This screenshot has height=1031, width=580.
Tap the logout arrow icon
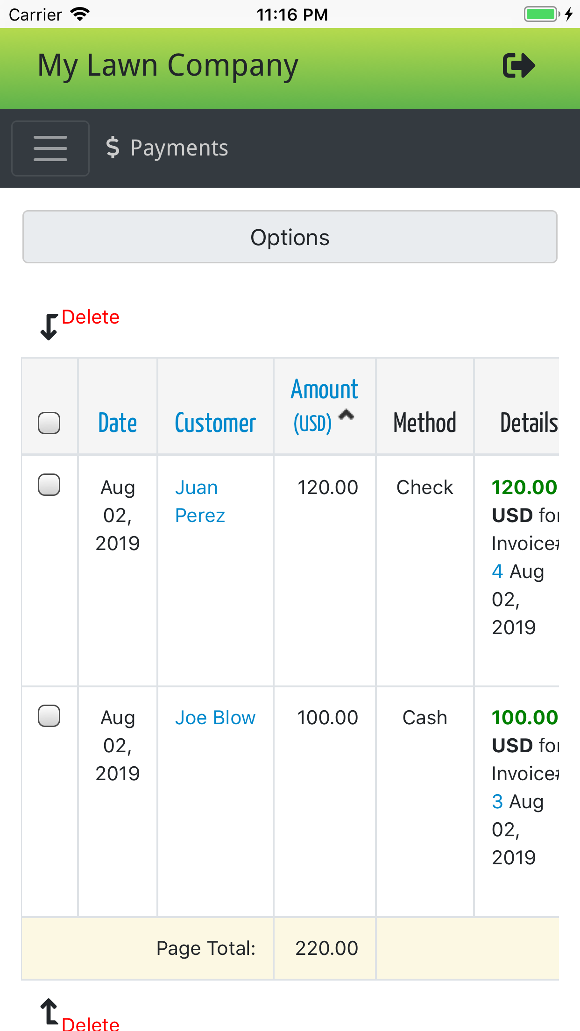[518, 65]
